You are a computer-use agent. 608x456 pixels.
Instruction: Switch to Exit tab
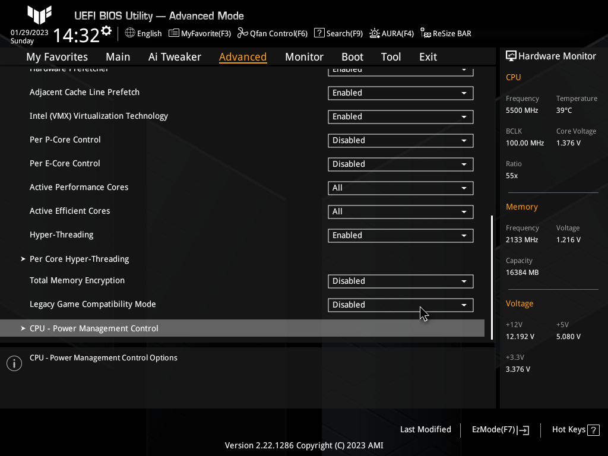point(428,57)
